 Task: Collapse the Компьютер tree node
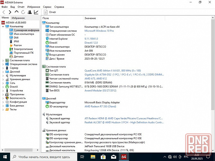3,26
